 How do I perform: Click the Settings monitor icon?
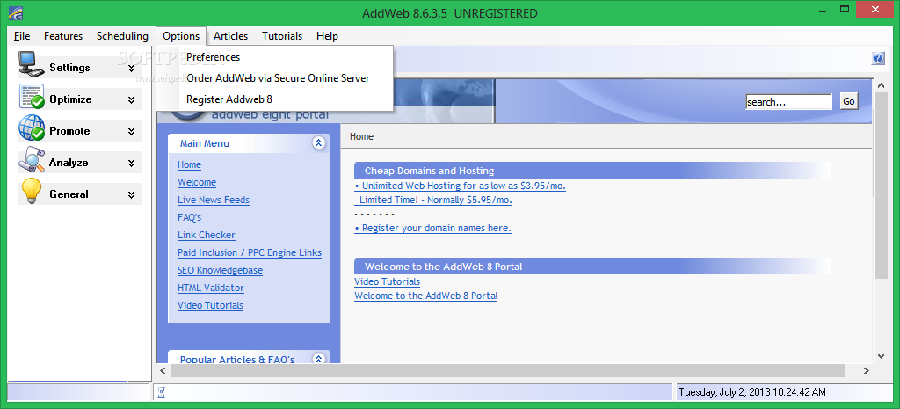coord(31,64)
